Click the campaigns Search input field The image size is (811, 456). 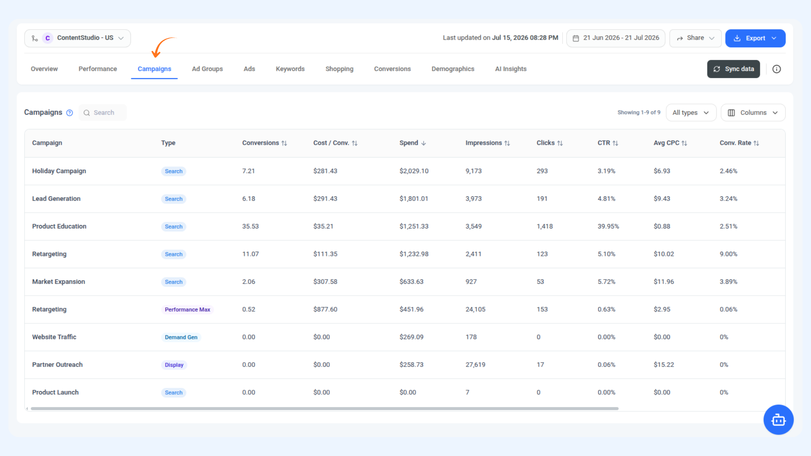pyautogui.click(x=103, y=113)
